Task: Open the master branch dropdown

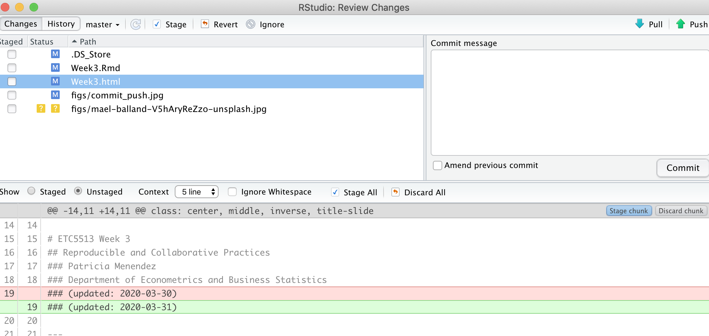Action: point(102,24)
